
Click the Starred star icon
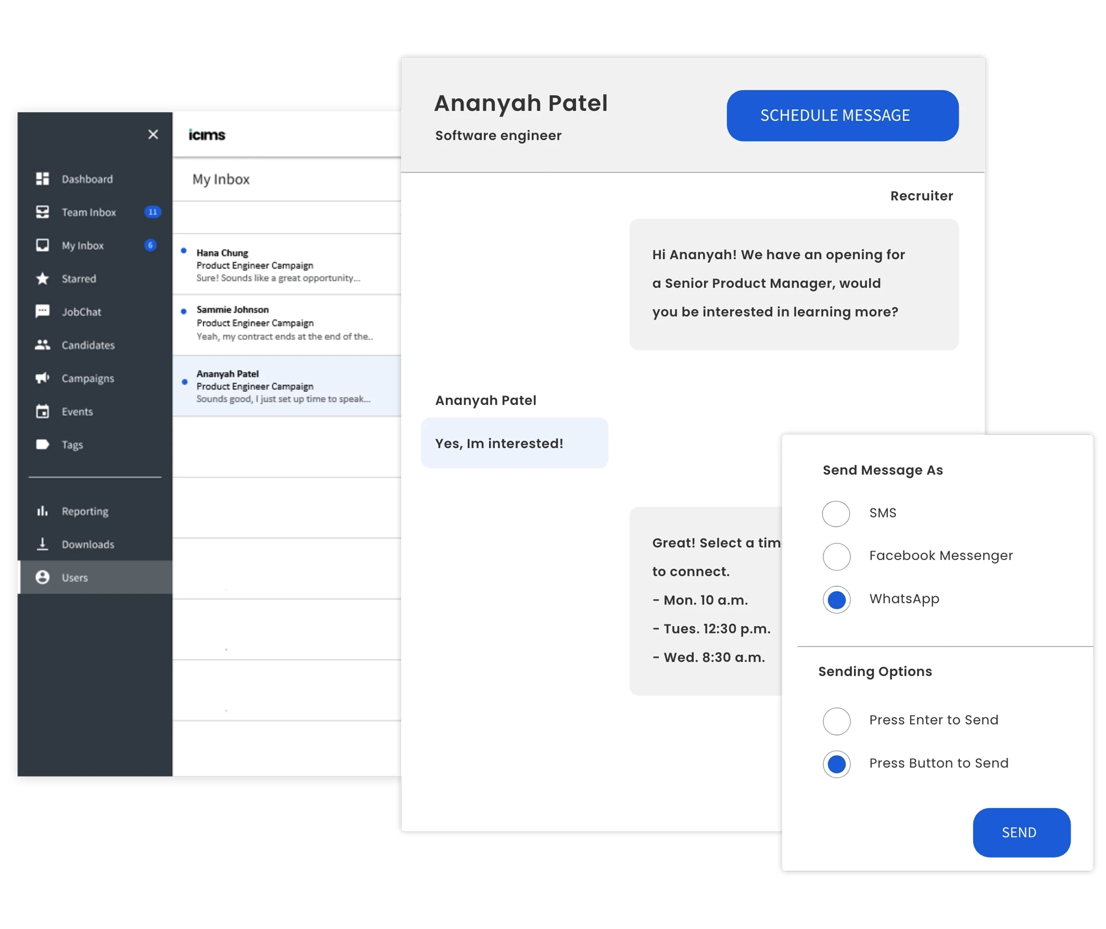click(42, 279)
